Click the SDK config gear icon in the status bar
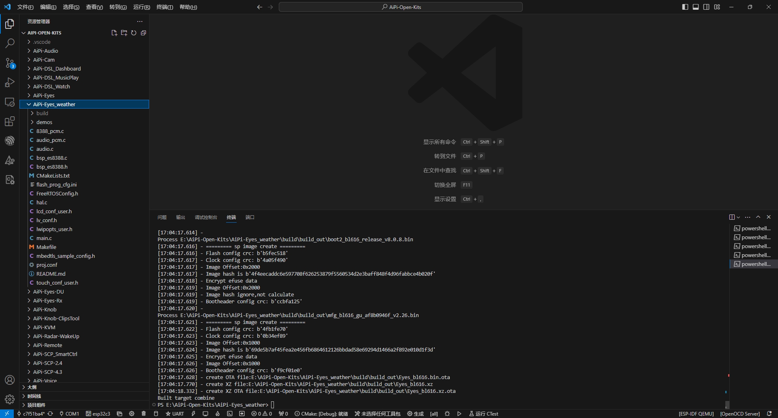 point(131,414)
